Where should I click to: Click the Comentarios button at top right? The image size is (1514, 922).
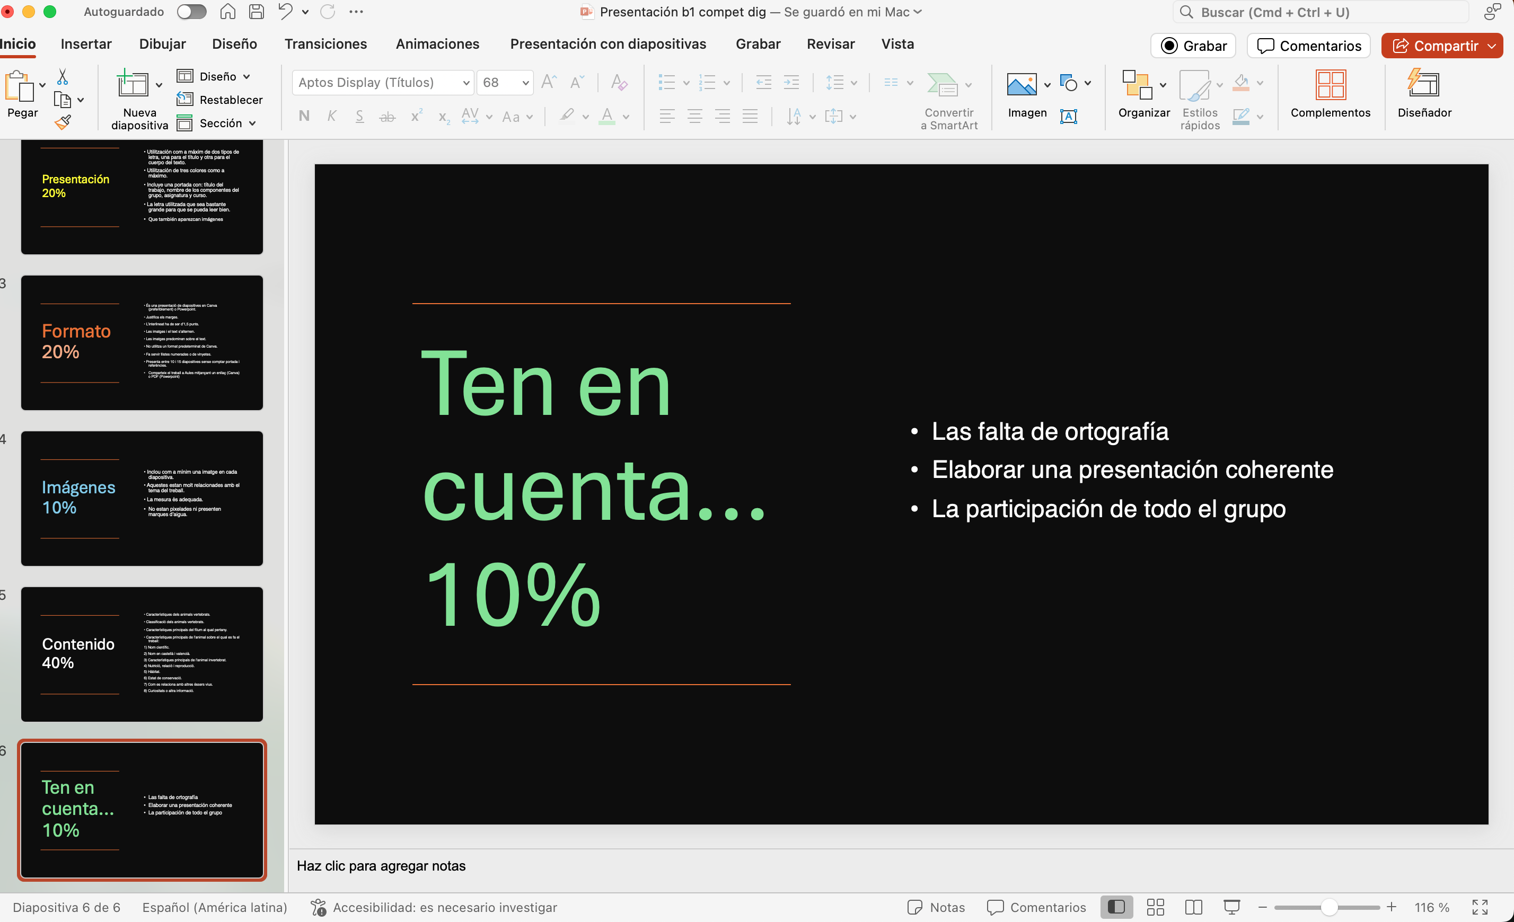1309,46
